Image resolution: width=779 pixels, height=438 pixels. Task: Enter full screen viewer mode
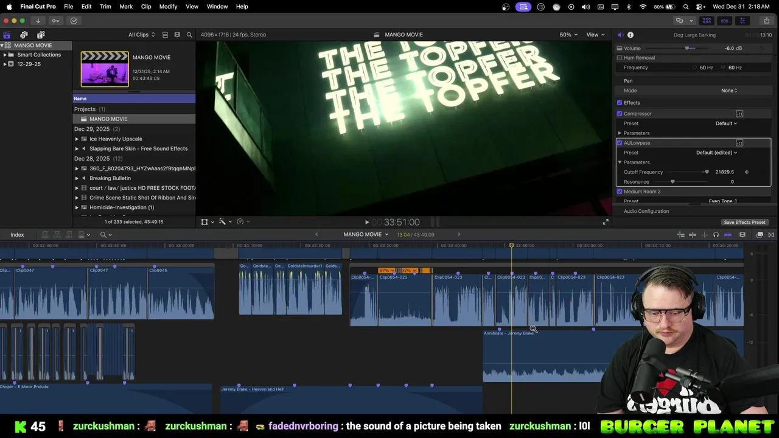606,222
